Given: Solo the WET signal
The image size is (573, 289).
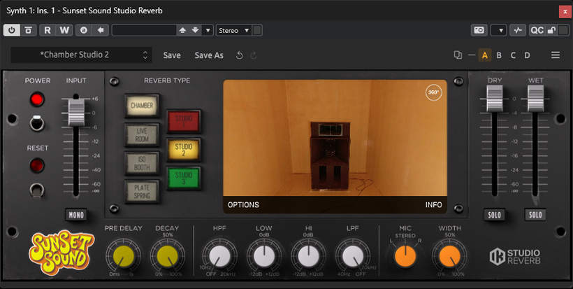Looking at the screenshot, I should click(x=535, y=215).
